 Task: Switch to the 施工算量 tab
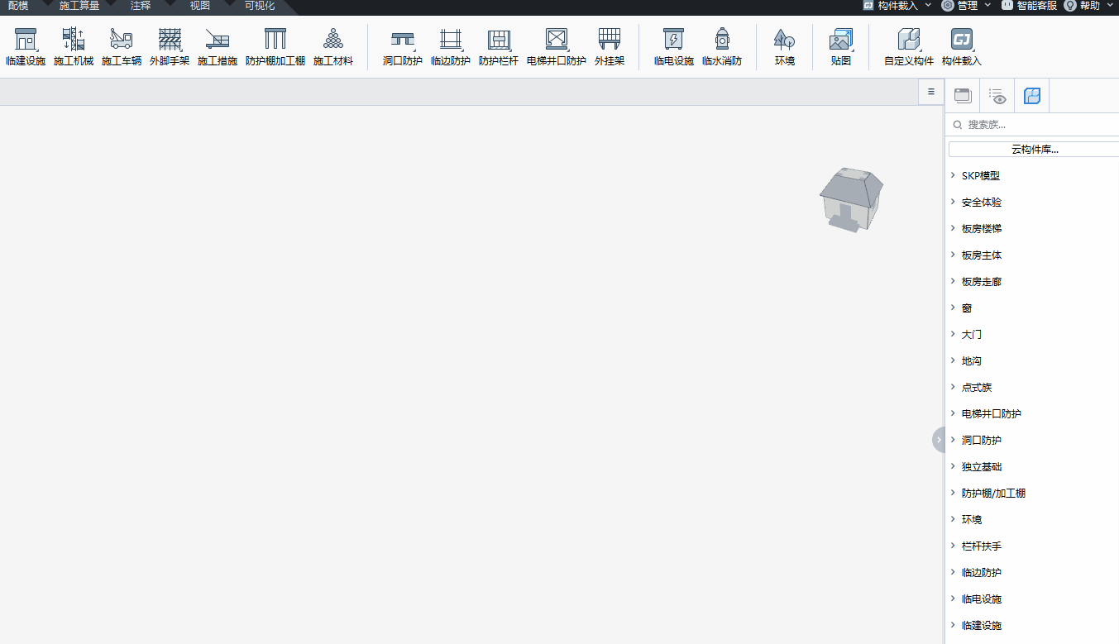(x=79, y=6)
